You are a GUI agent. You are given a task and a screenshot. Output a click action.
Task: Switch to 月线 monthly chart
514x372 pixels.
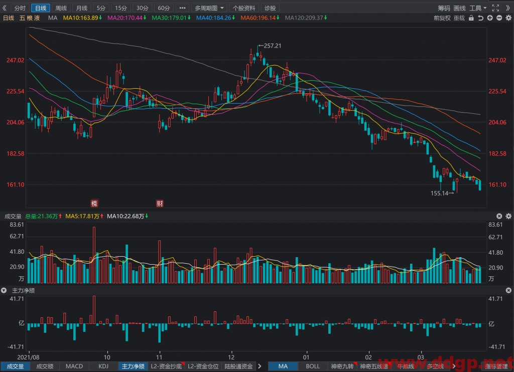pos(82,8)
